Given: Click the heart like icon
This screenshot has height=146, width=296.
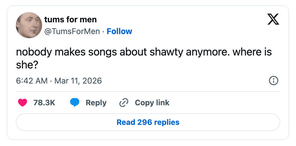Looking at the screenshot, I should click(23, 103).
